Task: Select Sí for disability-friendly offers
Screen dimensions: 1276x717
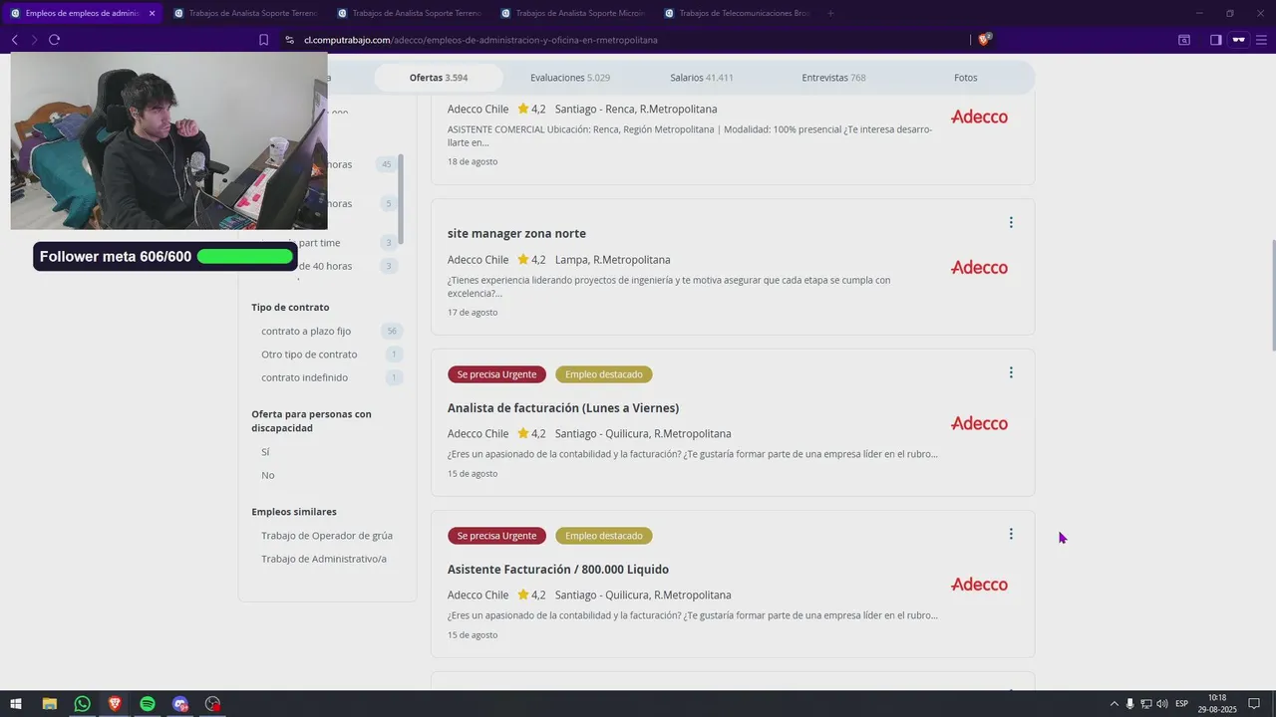Action: (265, 452)
